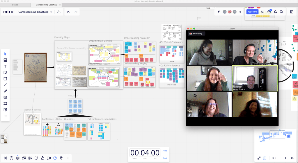Open the frames panel icon in bottom toolbar
The height and width of the screenshot is (163, 298).
tap(5, 158)
